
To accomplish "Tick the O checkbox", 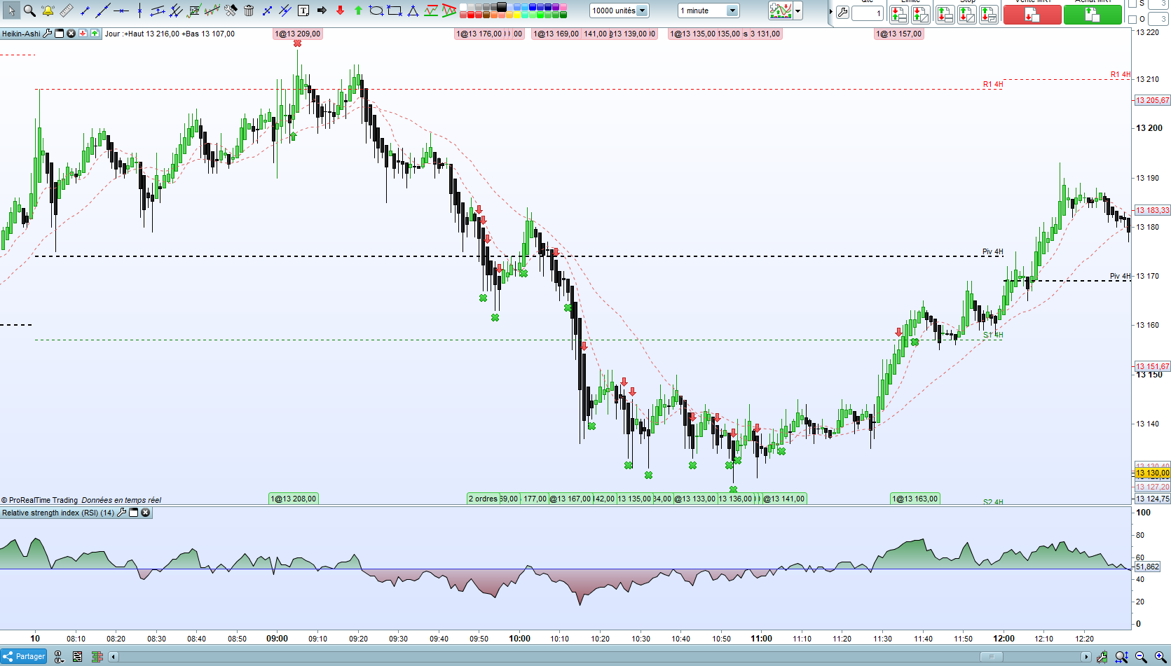I will click(1132, 19).
